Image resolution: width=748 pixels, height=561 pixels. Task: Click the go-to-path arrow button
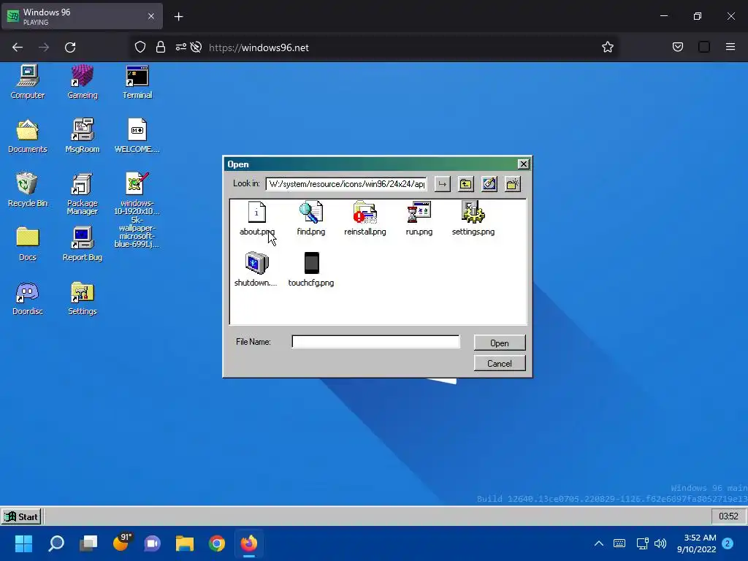(x=443, y=184)
